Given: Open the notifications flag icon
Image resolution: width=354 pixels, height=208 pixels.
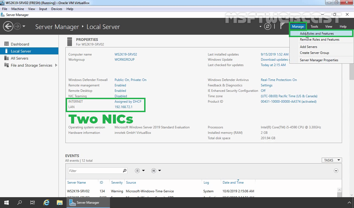Looking at the screenshot, I should click(x=283, y=26).
